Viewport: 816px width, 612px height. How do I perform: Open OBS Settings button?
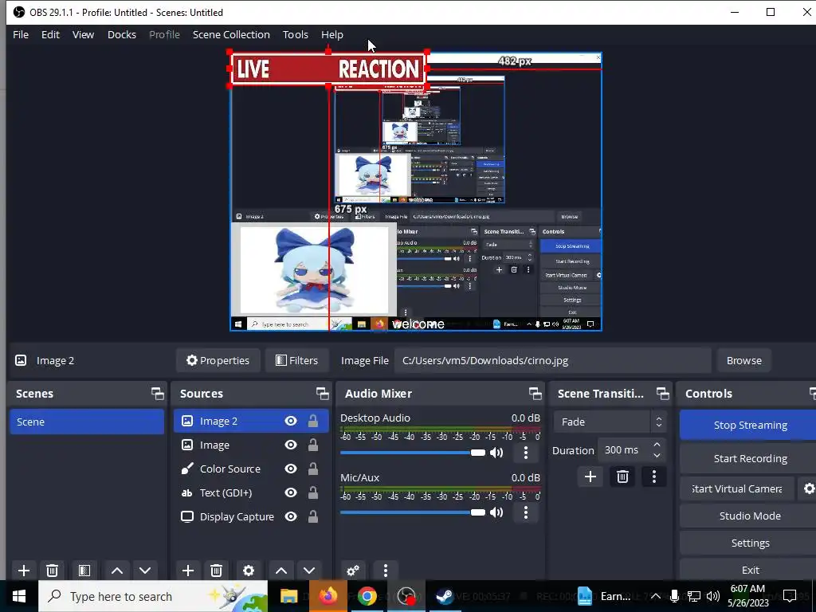[749, 543]
